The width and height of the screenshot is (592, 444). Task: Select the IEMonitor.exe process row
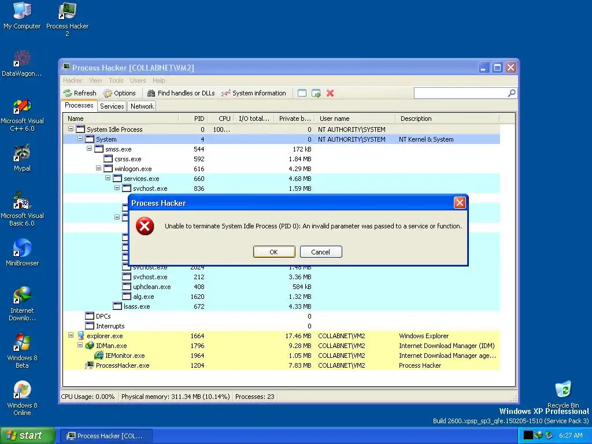click(282, 356)
